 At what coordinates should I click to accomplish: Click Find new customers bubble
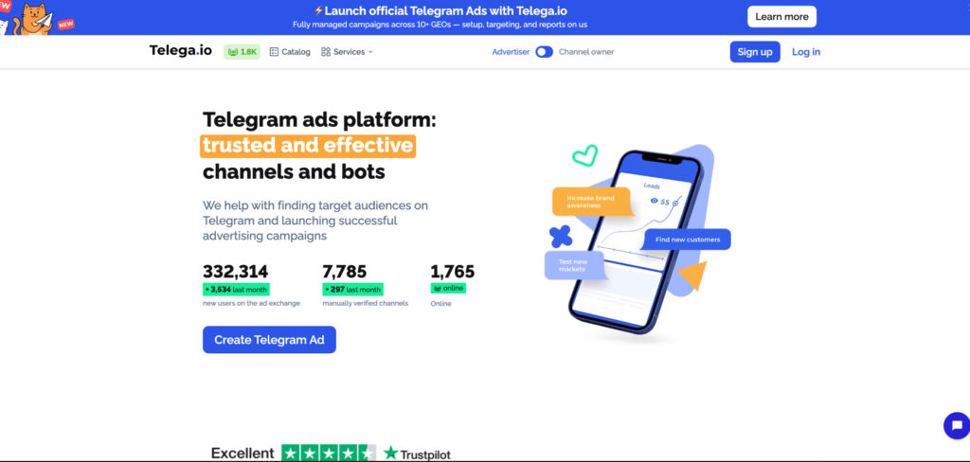click(x=687, y=240)
